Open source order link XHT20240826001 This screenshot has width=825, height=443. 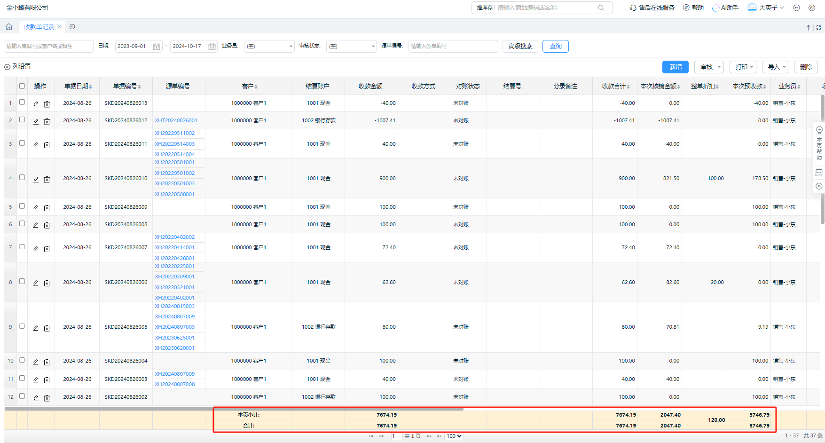[x=176, y=120]
